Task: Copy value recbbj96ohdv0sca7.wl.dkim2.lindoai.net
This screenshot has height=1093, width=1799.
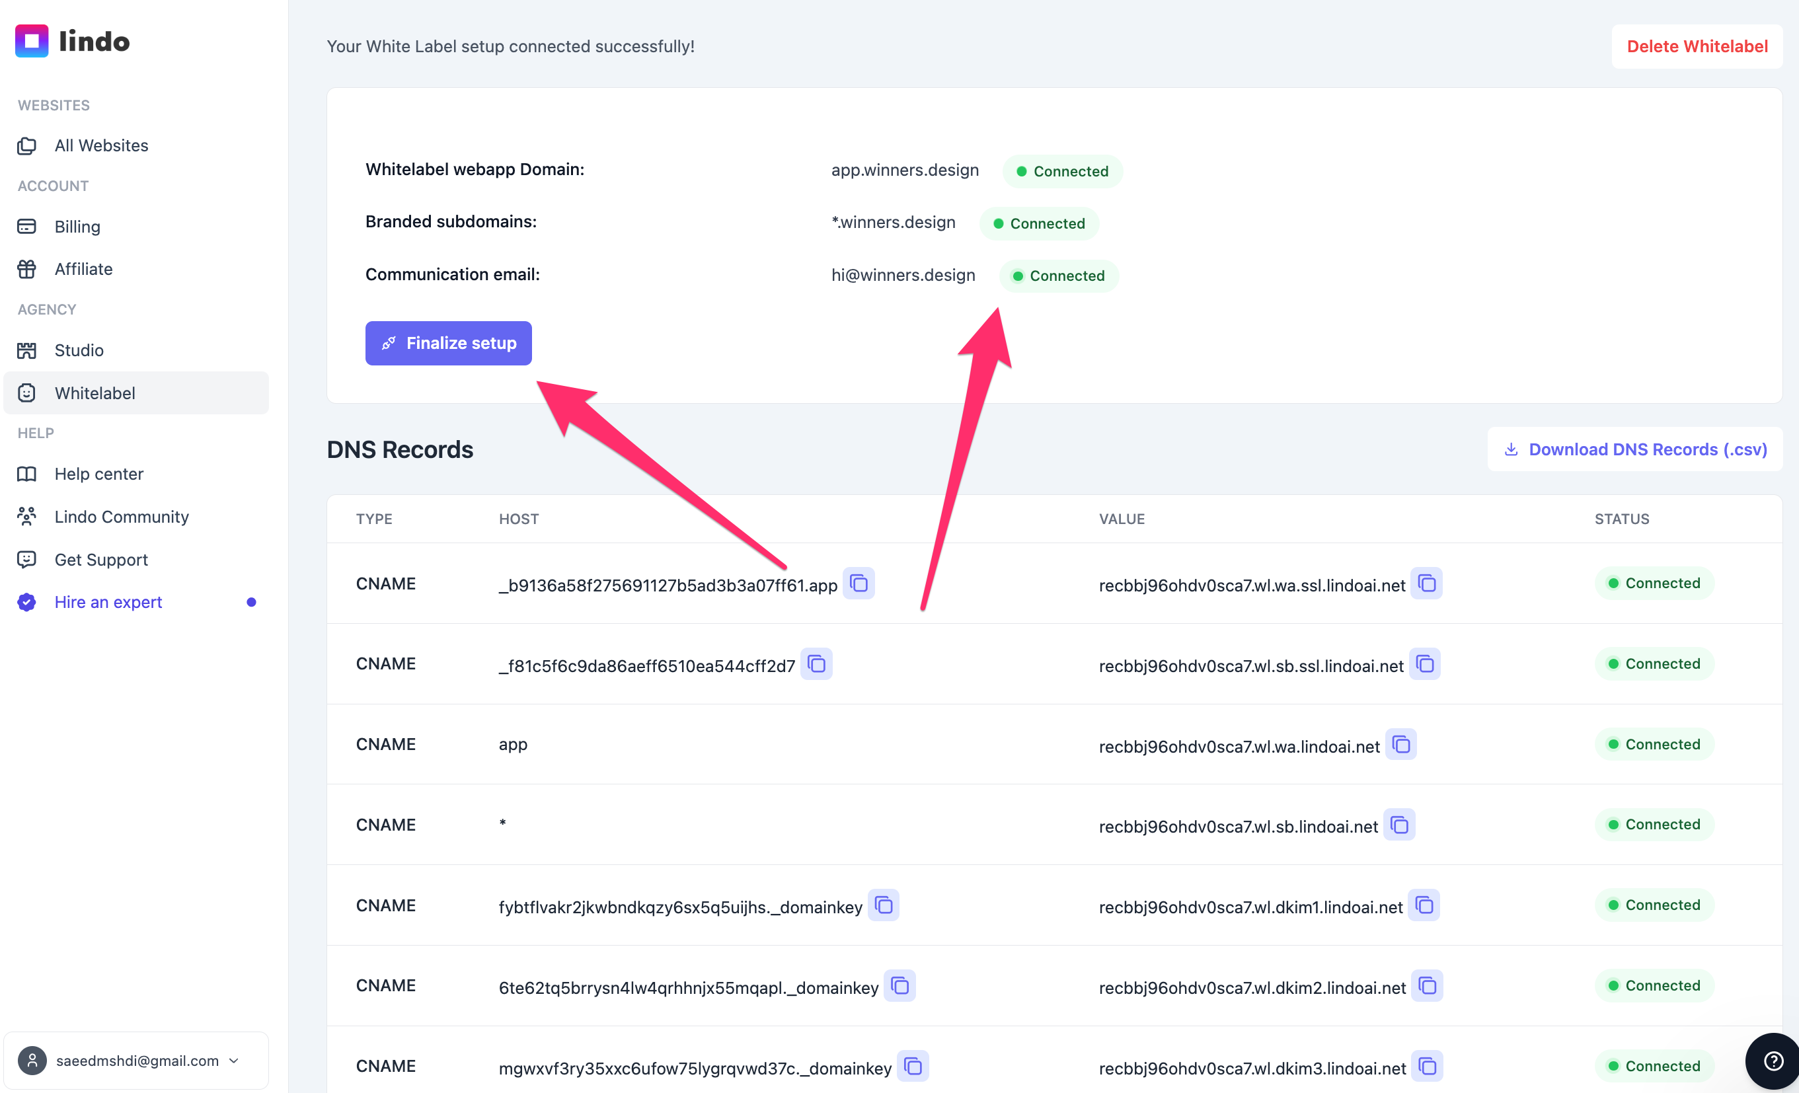Action: click(x=1427, y=986)
